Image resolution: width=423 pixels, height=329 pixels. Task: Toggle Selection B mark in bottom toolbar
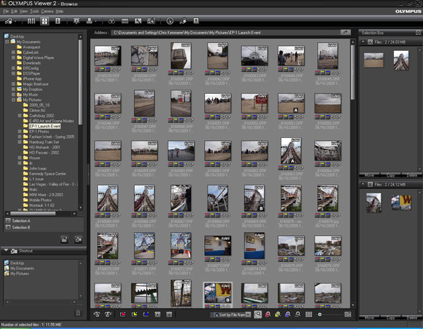click(x=169, y=314)
